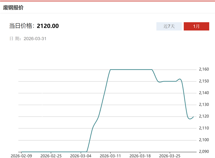Image resolution: width=215 pixels, height=158 pixels.
Task: Click x-axis label 2026-03-11
Action: coord(110,156)
